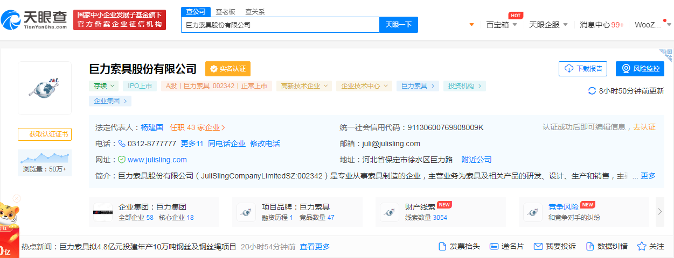674x258 pixels.
Task: Click the 竞争风险 title link
Action: pos(564,207)
